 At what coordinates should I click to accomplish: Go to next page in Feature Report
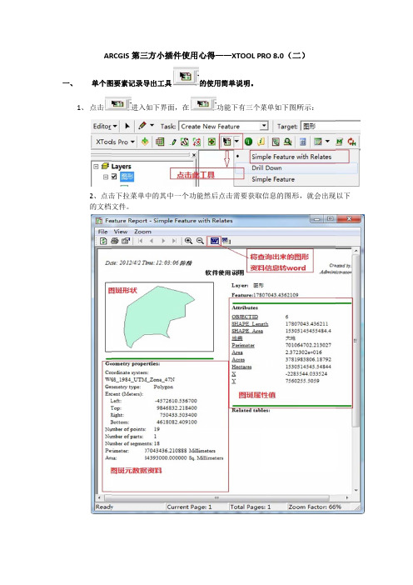click(x=163, y=241)
